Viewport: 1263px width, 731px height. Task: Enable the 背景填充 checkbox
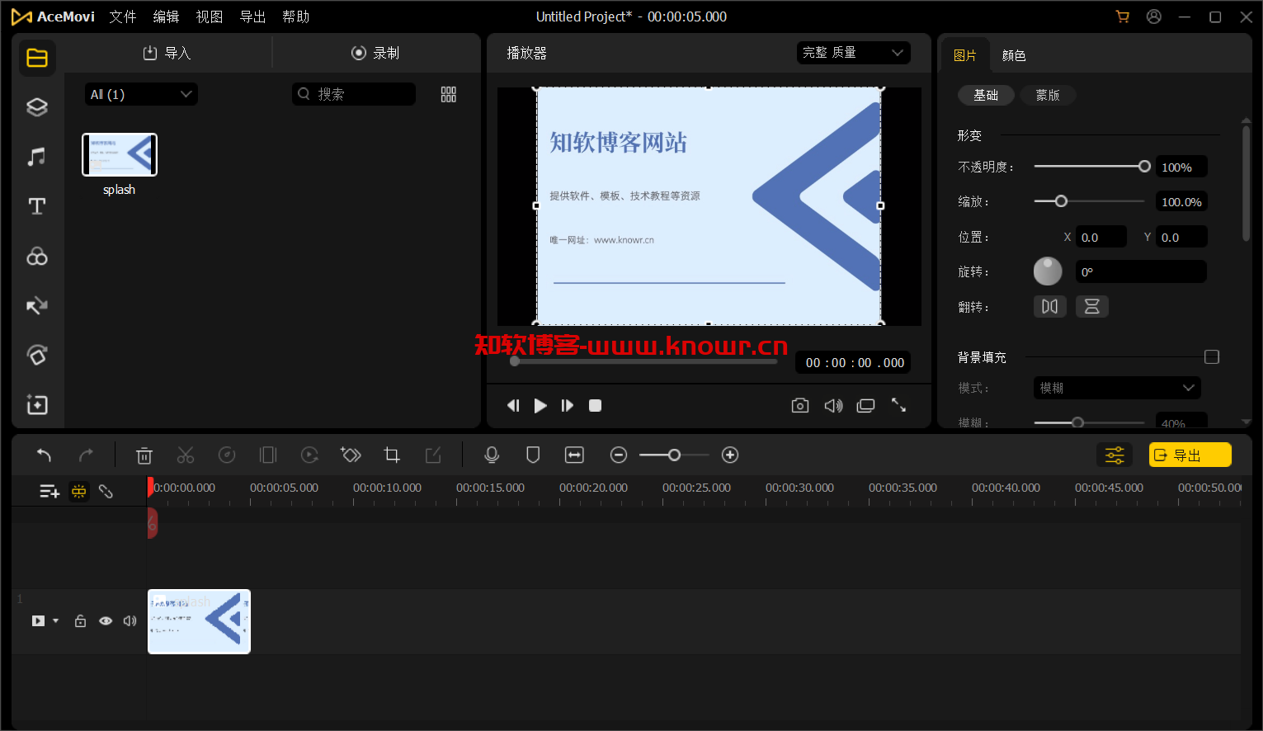point(1212,357)
